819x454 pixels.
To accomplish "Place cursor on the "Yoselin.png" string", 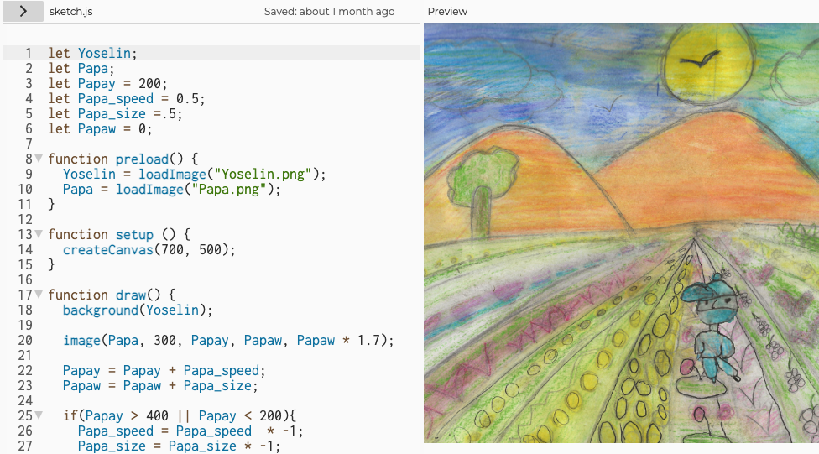I will point(264,174).
